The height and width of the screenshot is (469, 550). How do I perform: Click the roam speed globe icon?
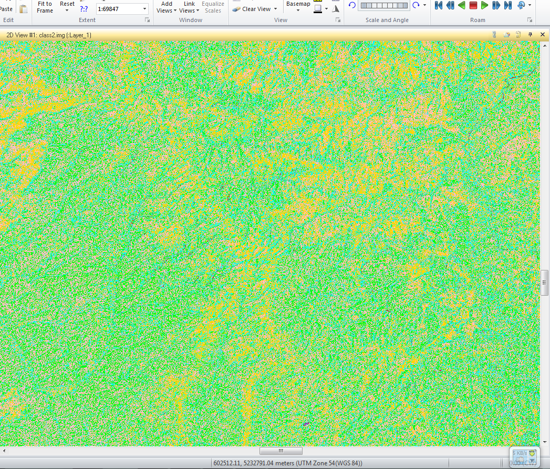coord(521,6)
